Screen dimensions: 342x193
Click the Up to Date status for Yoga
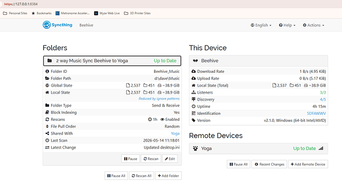pyautogui.click(x=304, y=148)
